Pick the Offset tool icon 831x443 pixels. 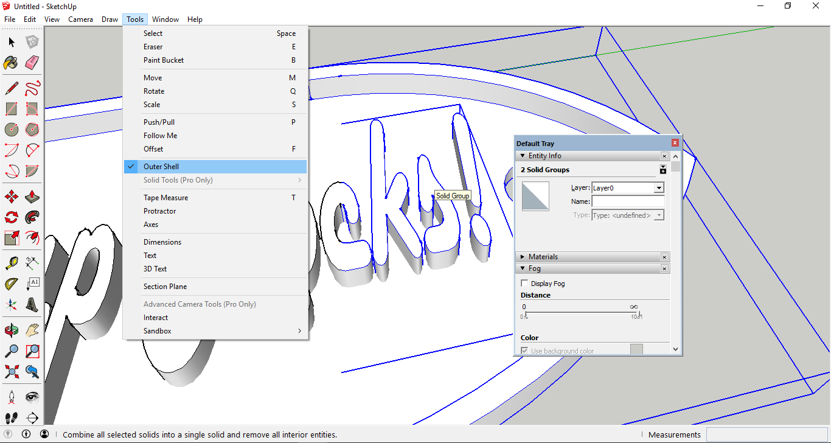[x=32, y=238]
